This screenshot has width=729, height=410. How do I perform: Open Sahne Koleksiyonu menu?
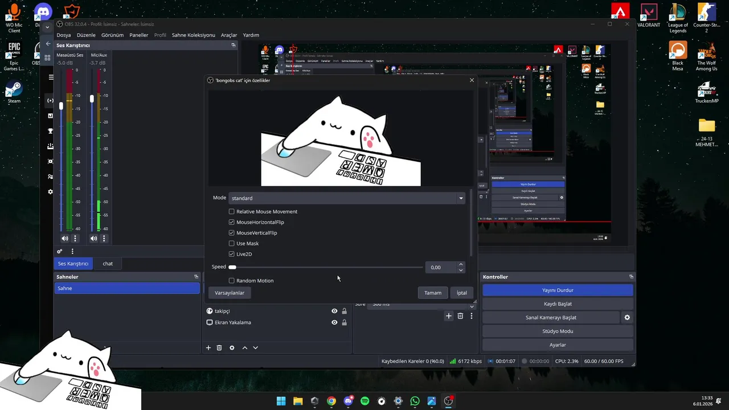[x=194, y=35]
